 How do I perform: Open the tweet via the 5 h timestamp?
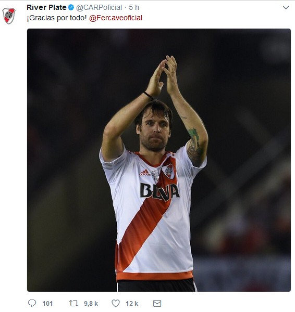134,7
